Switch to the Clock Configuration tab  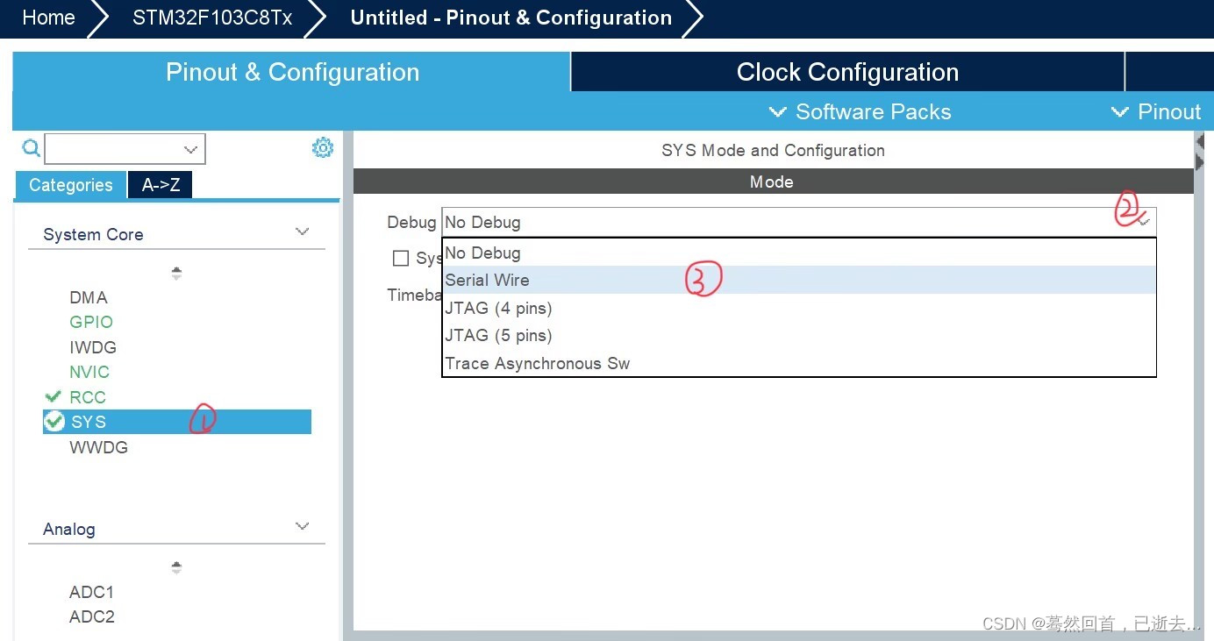click(847, 72)
